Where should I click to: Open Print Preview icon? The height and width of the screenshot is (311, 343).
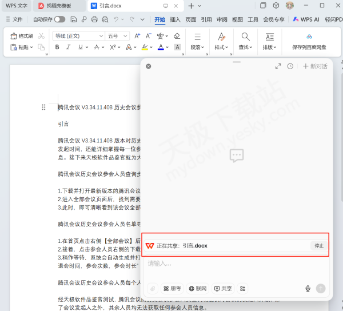coord(105,19)
